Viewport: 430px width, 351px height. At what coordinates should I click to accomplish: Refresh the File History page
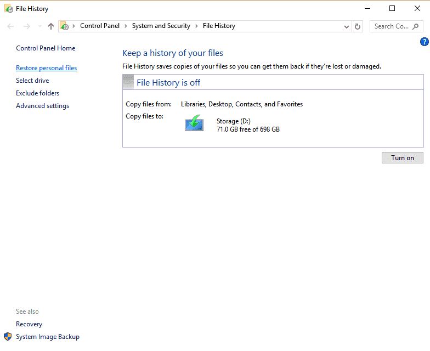point(358,26)
